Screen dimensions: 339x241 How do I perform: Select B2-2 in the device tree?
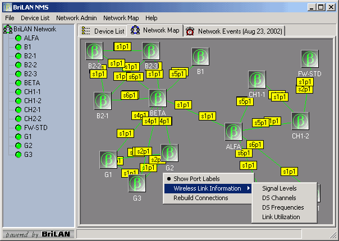tap(30, 65)
